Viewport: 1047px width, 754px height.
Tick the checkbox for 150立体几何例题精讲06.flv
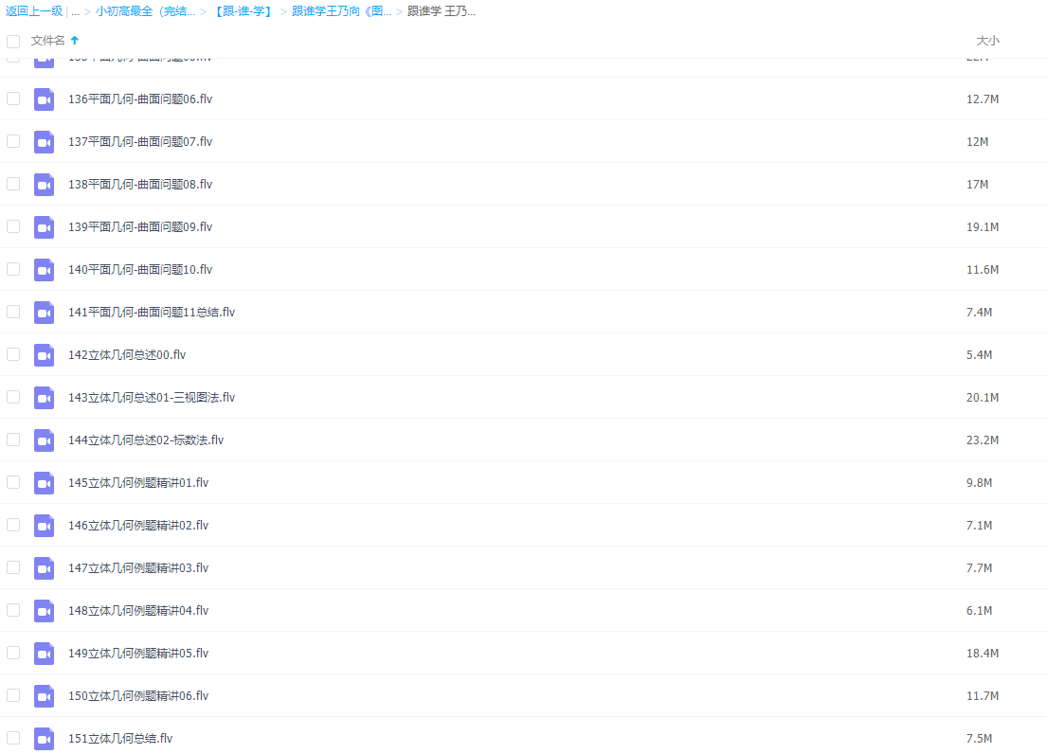pyautogui.click(x=13, y=695)
